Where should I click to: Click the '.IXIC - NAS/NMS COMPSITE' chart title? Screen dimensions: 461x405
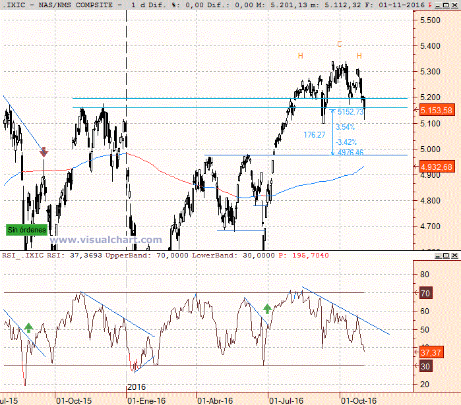(59, 5)
